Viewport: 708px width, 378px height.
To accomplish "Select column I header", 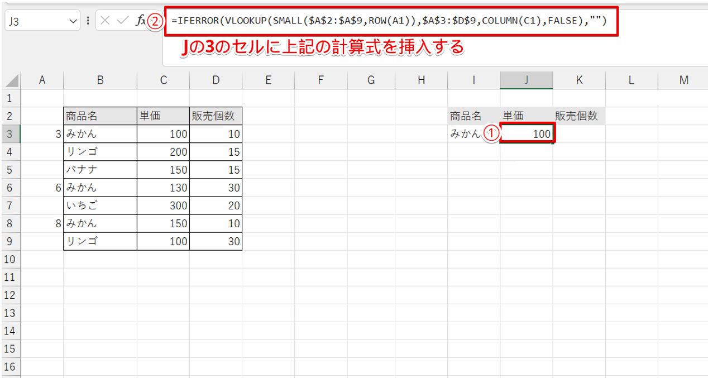I will (x=474, y=80).
